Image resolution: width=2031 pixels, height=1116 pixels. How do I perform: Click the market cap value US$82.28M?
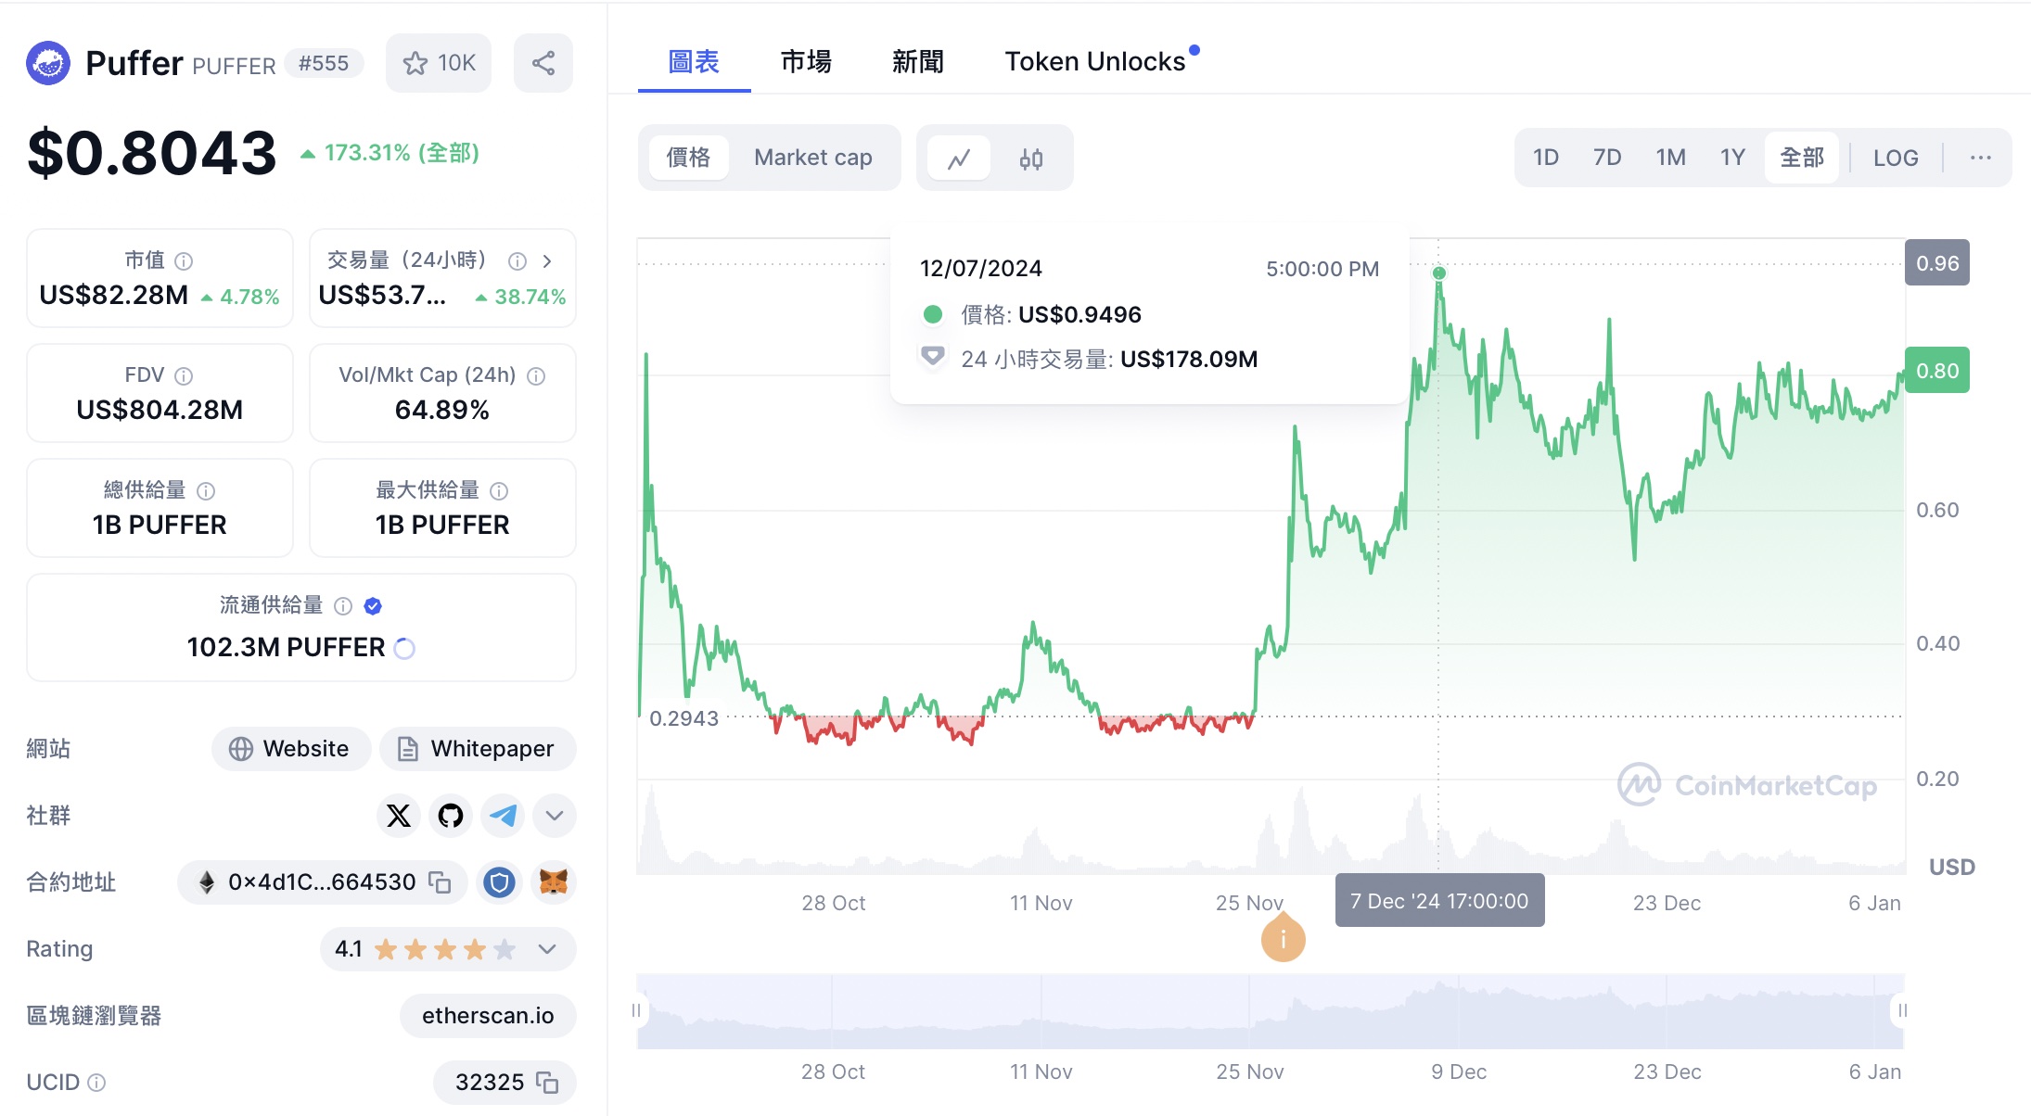click(114, 296)
